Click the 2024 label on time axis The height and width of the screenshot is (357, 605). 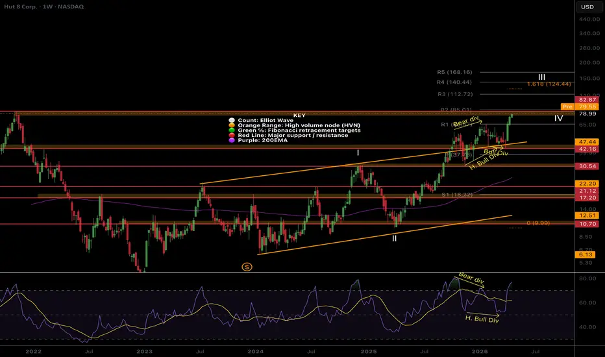coord(255,352)
